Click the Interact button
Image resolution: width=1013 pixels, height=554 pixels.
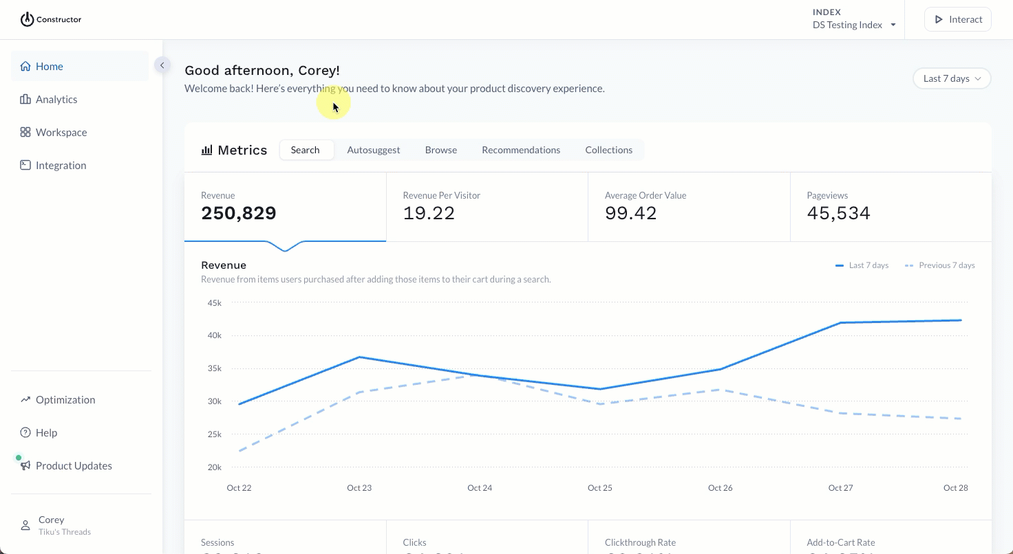(x=958, y=19)
